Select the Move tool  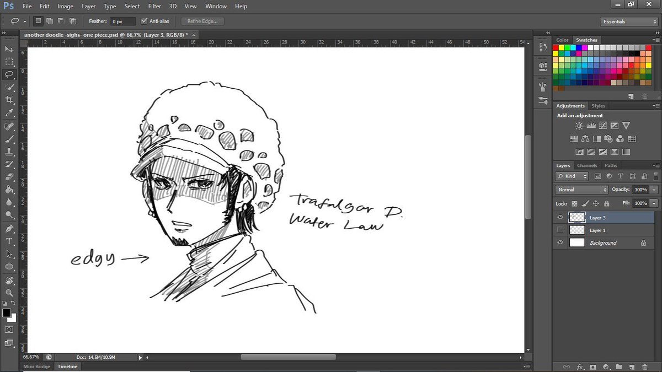tap(9, 50)
